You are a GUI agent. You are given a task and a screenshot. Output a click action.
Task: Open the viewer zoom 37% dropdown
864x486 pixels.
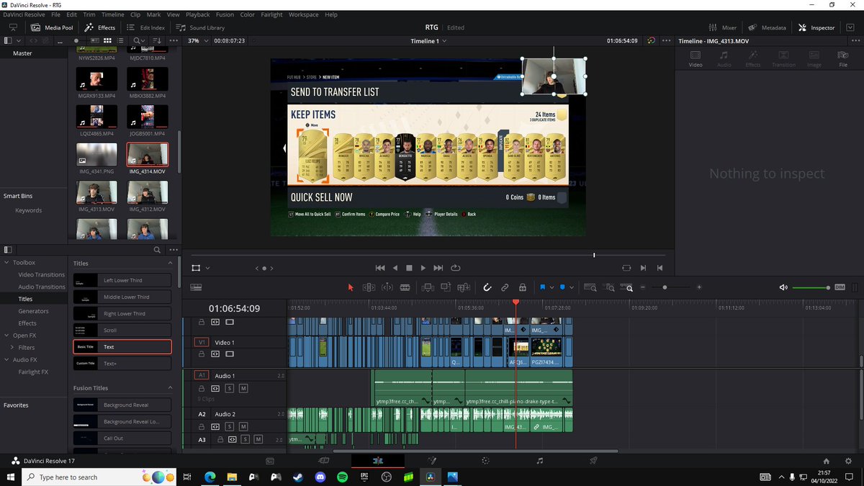(198, 41)
